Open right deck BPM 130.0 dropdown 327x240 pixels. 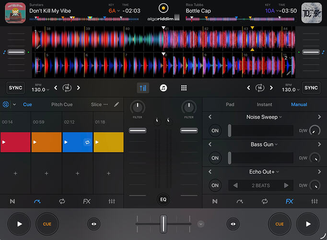291,90
